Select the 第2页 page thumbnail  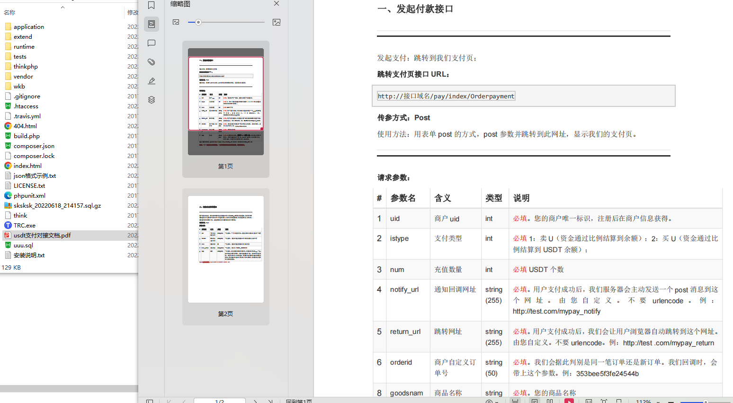226,249
